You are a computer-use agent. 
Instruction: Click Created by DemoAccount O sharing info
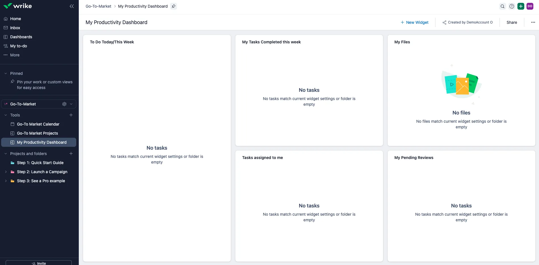(x=468, y=22)
